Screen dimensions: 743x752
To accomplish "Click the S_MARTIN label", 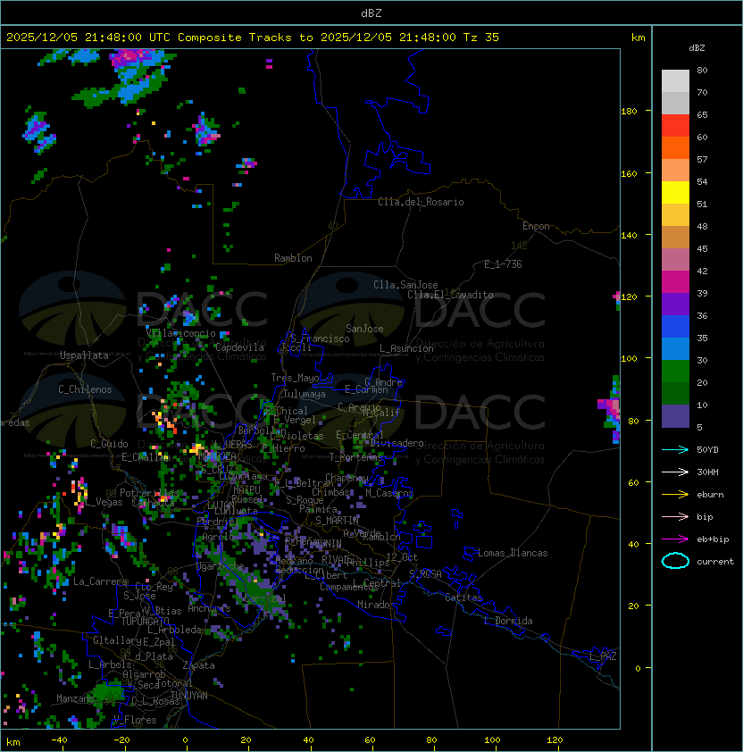I will [338, 521].
